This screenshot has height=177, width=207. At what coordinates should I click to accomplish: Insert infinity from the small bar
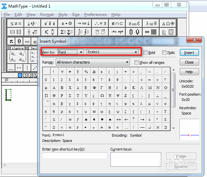[27, 41]
